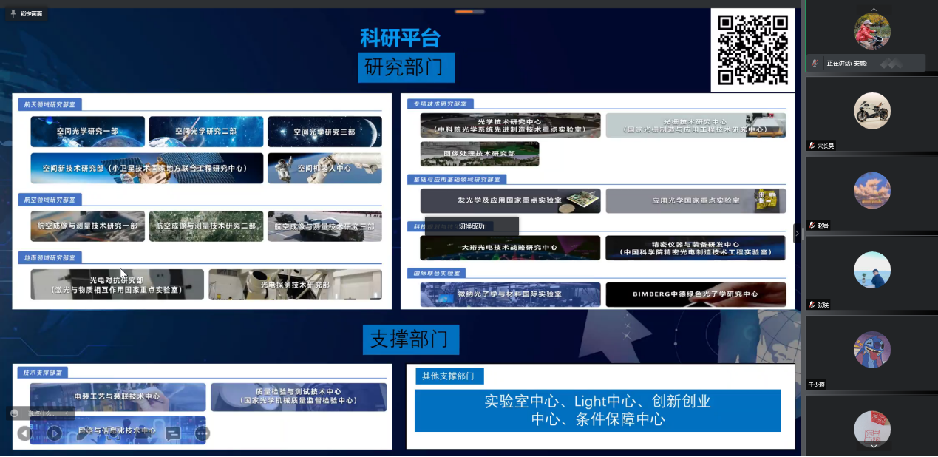This screenshot has width=938, height=457.
Task: Click the pin icon at the top-left corner
Action: tap(13, 13)
